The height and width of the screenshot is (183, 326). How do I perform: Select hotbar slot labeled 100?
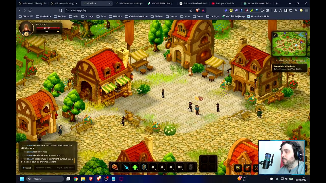[180, 167]
